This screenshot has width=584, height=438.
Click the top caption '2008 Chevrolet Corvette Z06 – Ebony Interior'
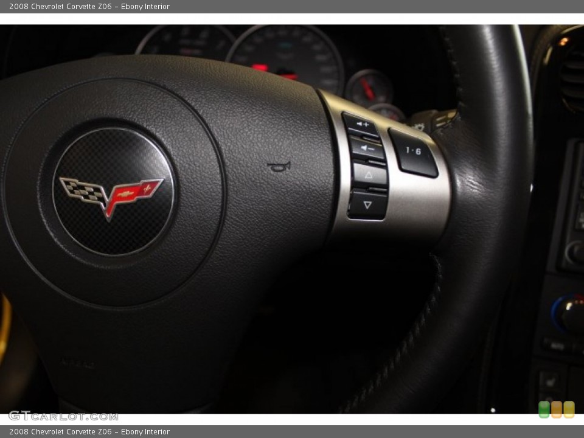point(89,6)
